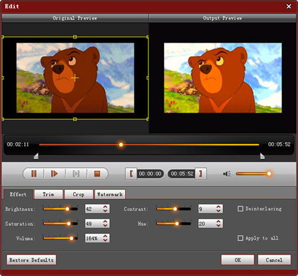
Task: Click the right trim marker under timeline
Action: tap(262, 156)
